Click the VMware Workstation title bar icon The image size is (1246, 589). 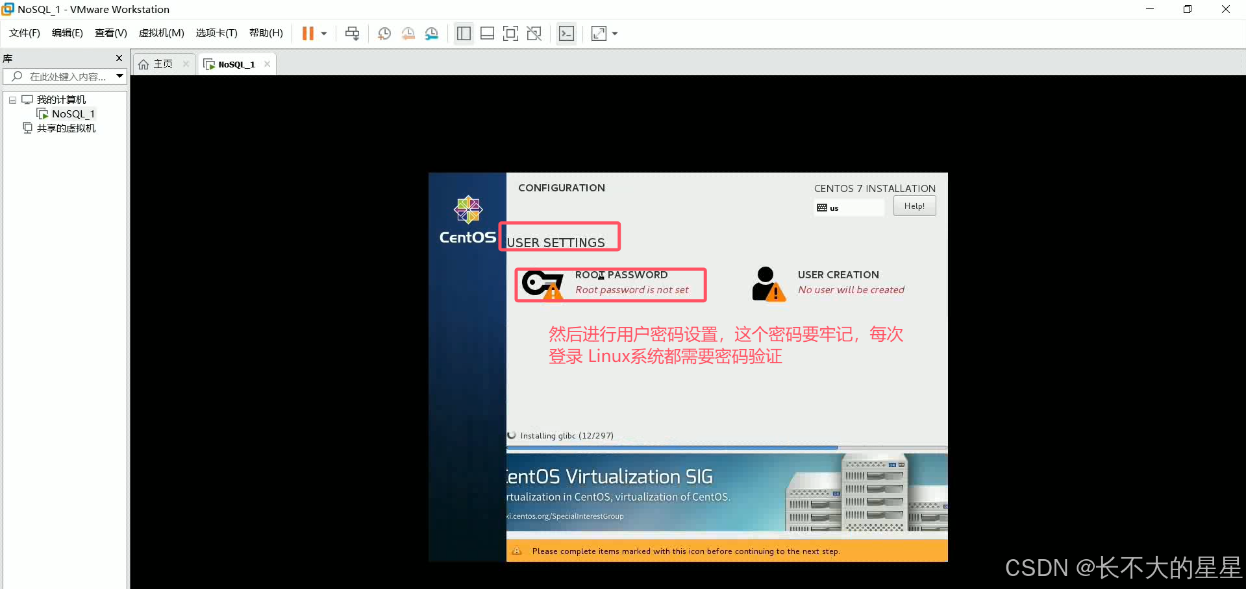pos(8,9)
